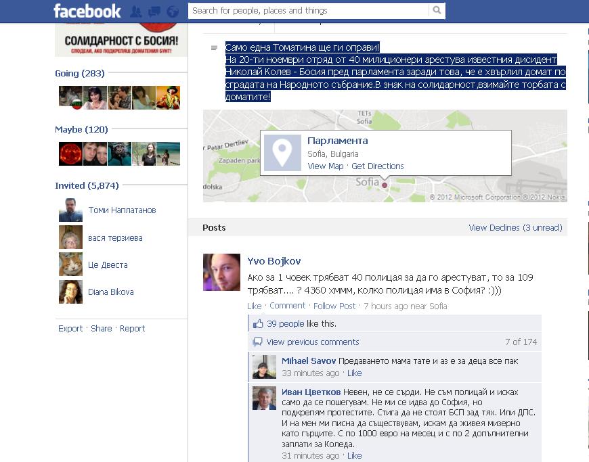Open Diana Bikova's profile
This screenshot has width=589, height=462.
[111, 292]
